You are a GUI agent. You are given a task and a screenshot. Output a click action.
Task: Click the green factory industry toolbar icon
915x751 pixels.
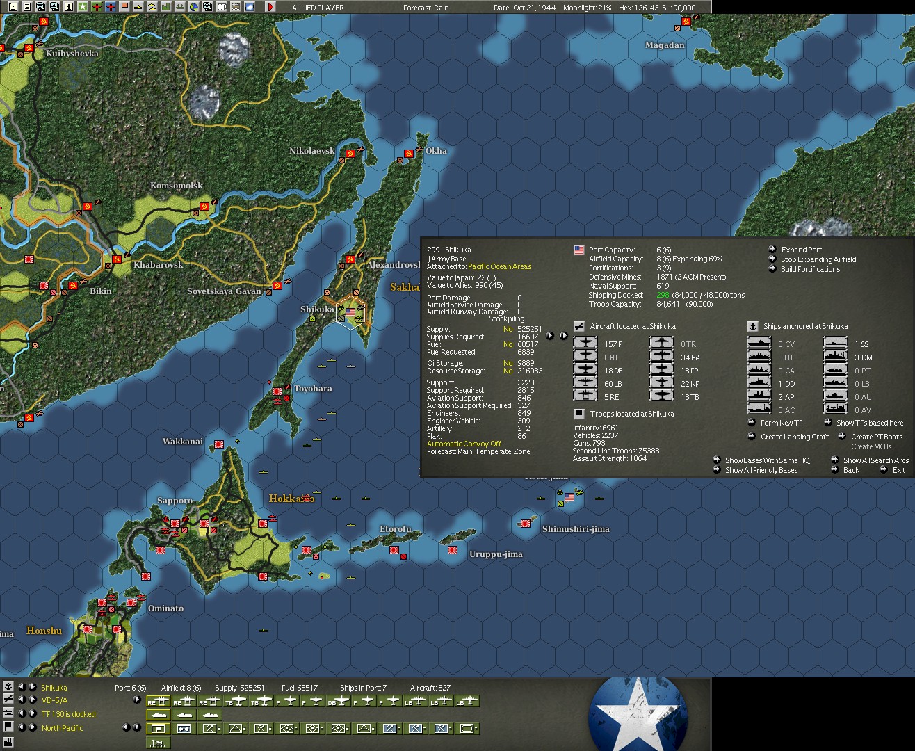pos(165,7)
